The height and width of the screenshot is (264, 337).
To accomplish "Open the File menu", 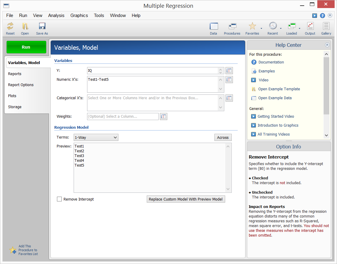I will (x=10, y=15).
